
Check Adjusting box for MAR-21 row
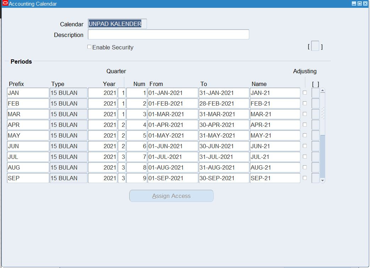305,114
